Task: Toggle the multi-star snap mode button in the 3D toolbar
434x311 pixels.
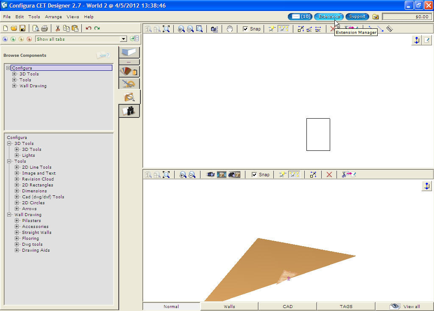Action: click(294, 175)
